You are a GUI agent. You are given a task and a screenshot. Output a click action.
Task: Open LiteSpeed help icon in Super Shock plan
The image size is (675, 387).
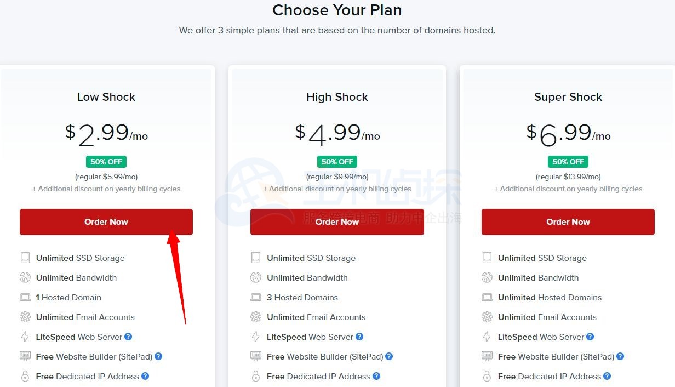(x=590, y=337)
